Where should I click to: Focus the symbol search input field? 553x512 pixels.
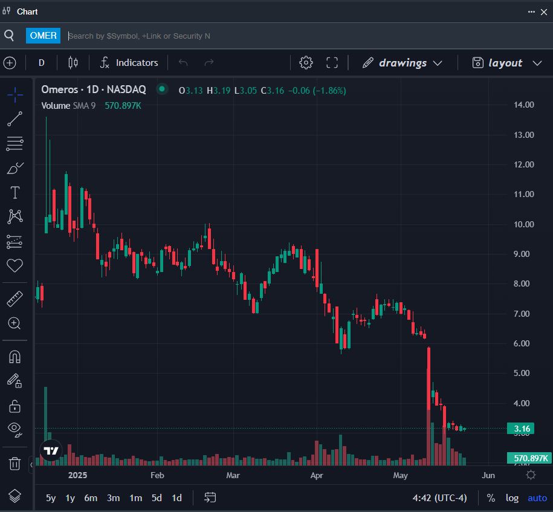pos(307,36)
